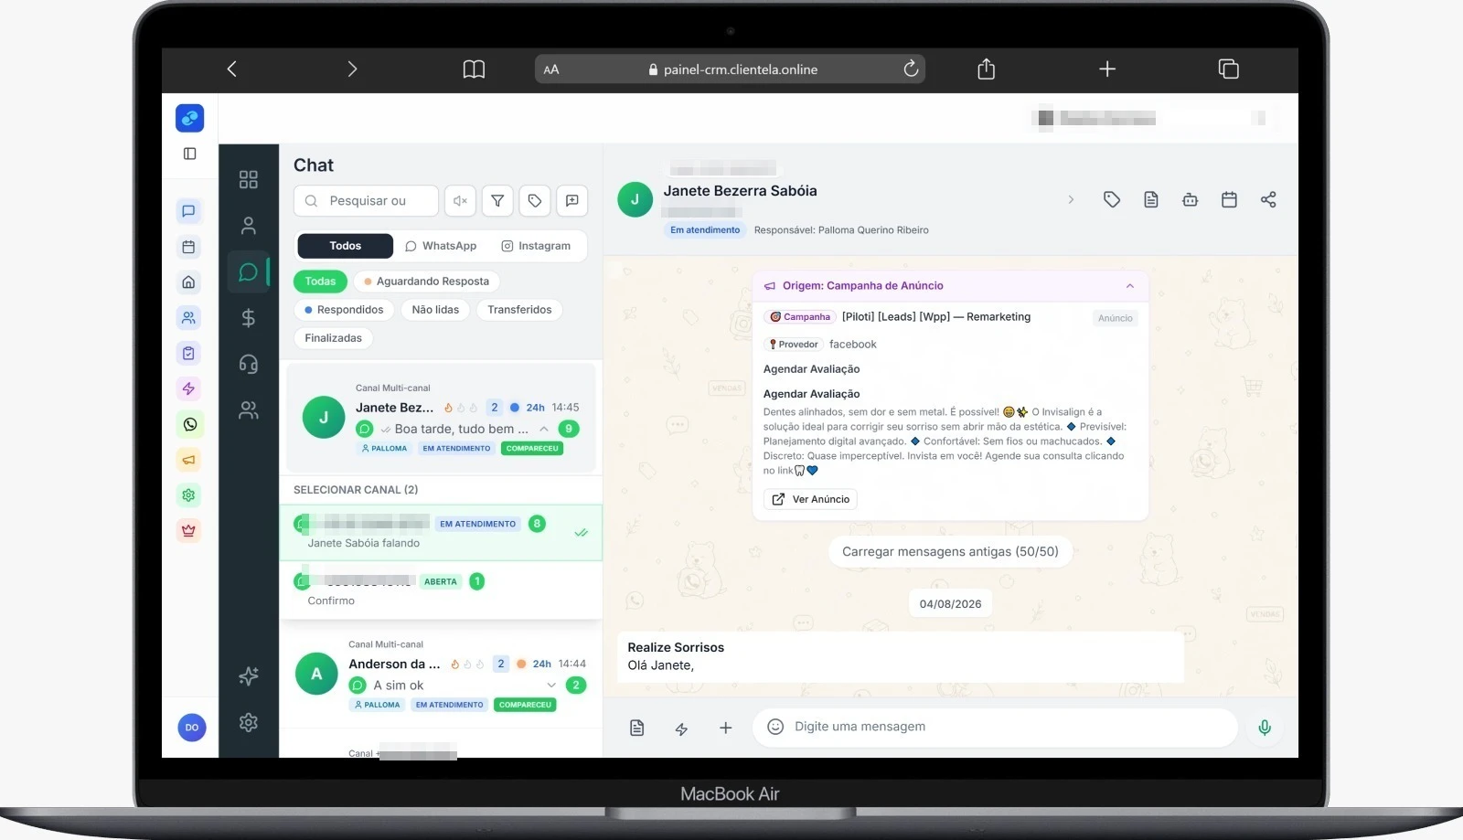Image resolution: width=1463 pixels, height=840 pixels.
Task: Open the emoji picker smiley
Action: 775,727
